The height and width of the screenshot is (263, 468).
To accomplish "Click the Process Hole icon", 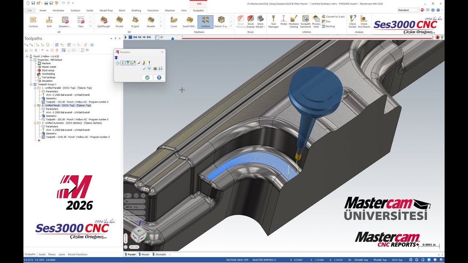I will (316, 22).
